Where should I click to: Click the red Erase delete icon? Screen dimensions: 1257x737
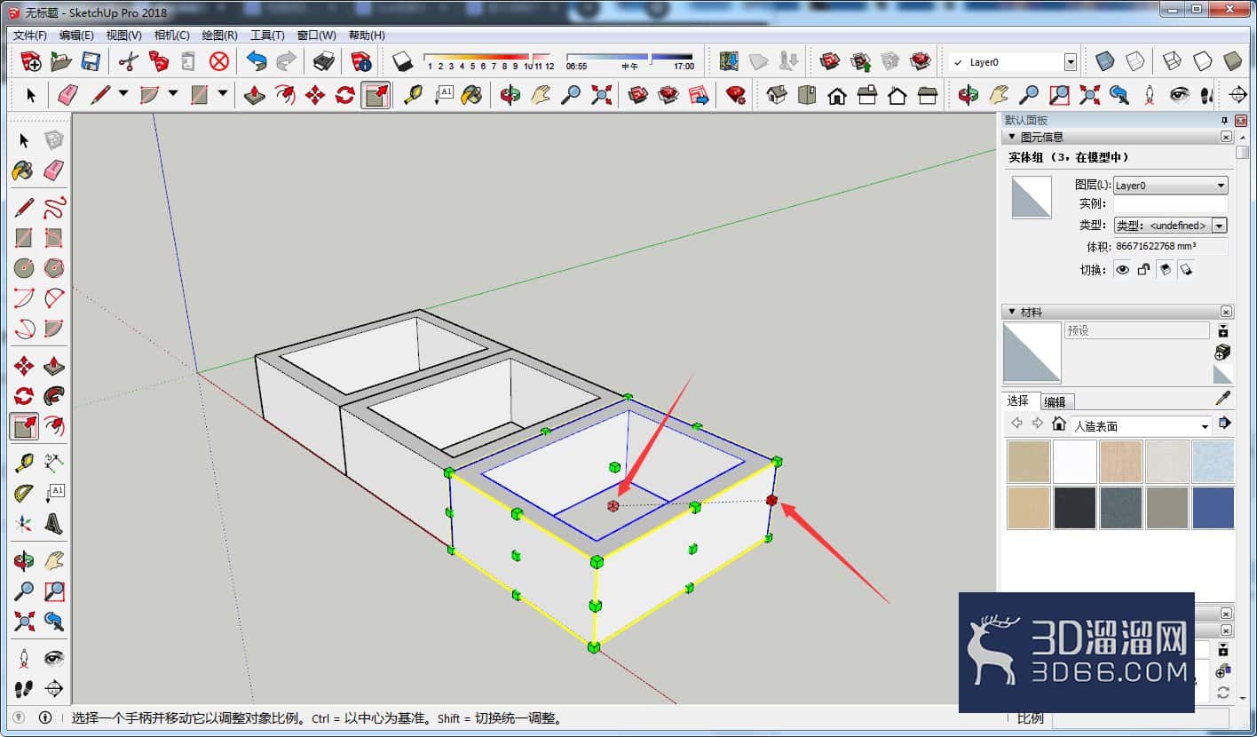(219, 61)
